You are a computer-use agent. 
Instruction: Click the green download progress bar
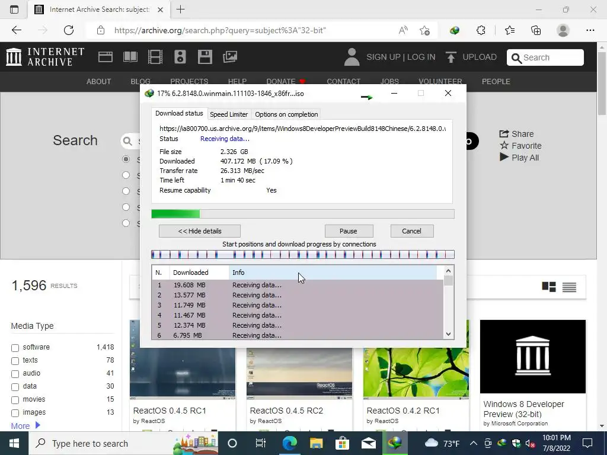pyautogui.click(x=303, y=214)
